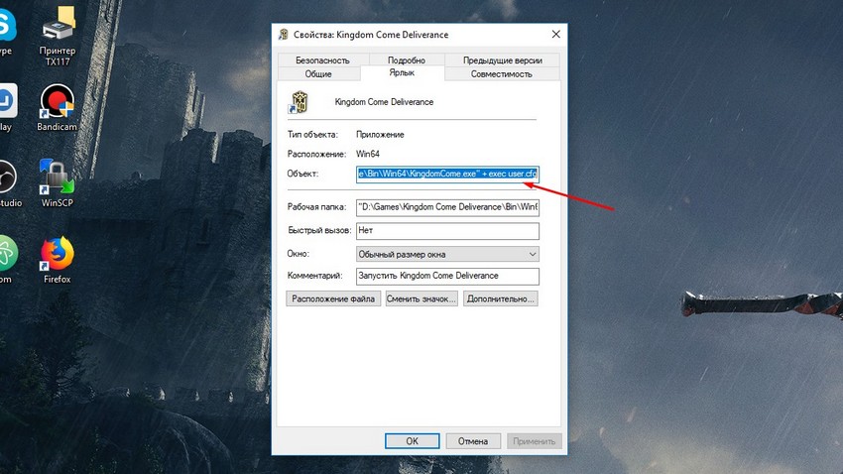843x474 pixels.
Task: Open the Дополнительно advanced settings
Action: pos(501,298)
